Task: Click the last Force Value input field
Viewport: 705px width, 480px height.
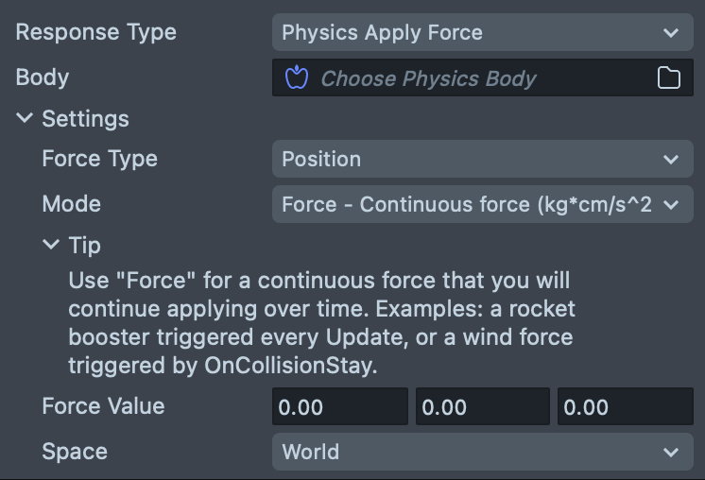Action: (625, 407)
